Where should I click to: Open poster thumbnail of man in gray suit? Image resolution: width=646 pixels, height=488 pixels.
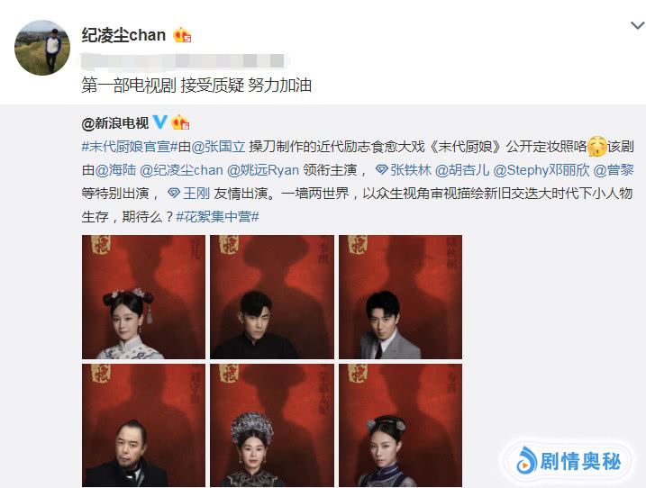point(400,297)
